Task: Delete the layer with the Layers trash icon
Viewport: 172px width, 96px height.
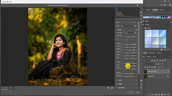Action: (168, 94)
